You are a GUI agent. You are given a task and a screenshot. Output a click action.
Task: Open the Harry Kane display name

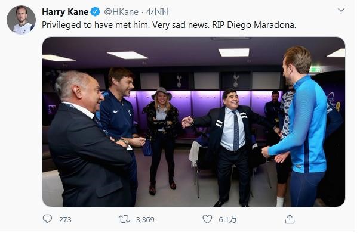[x=65, y=12]
